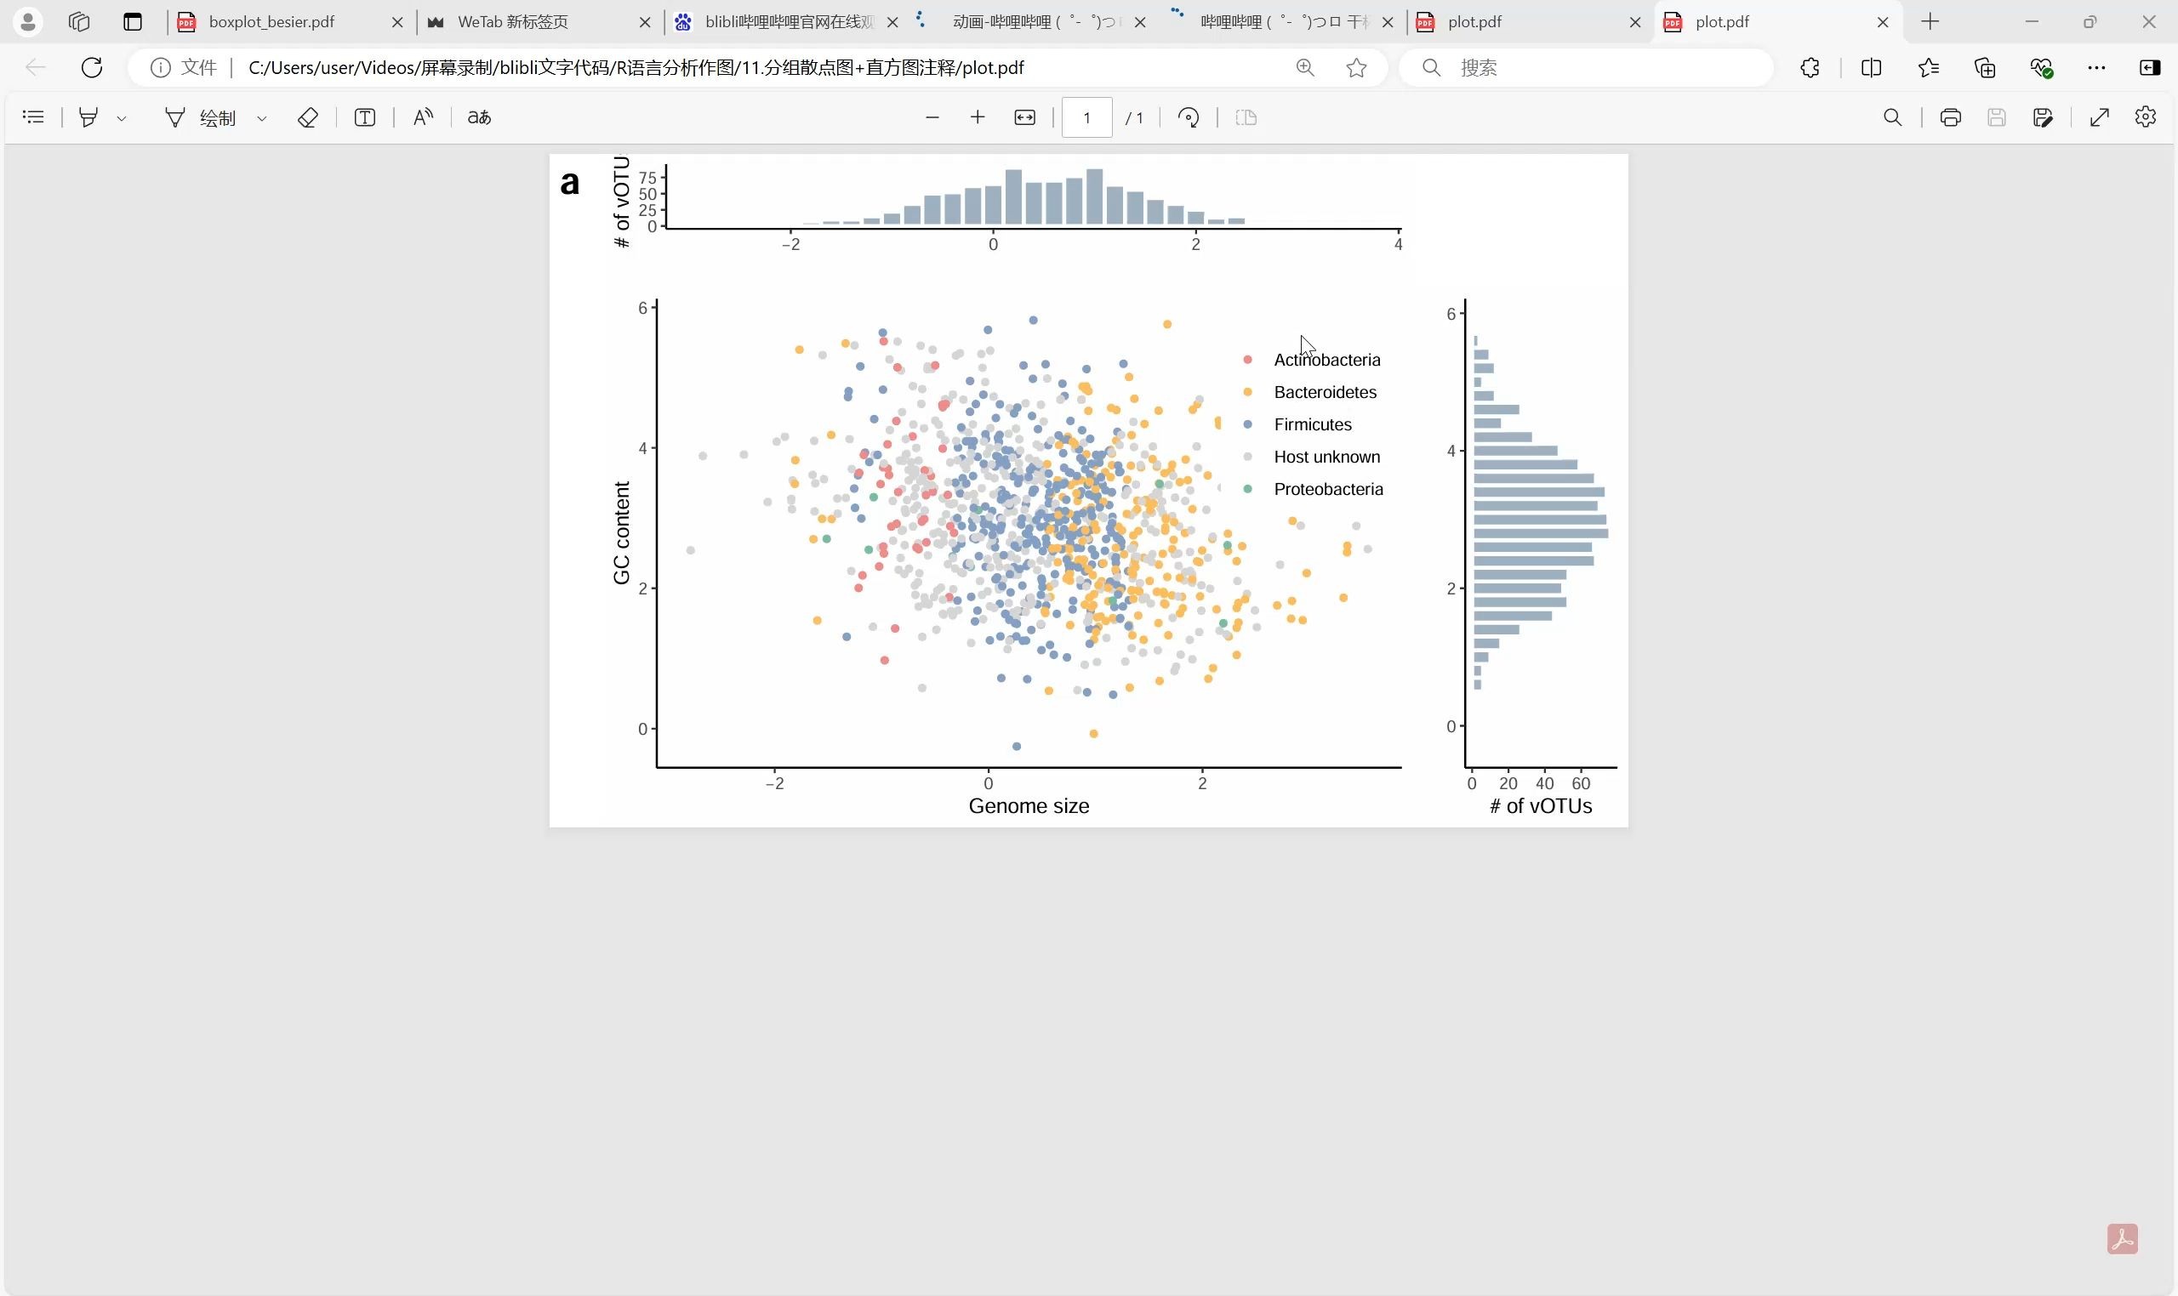This screenshot has width=2178, height=1296.
Task: Open the favorites list
Action: pyautogui.click(x=1928, y=67)
